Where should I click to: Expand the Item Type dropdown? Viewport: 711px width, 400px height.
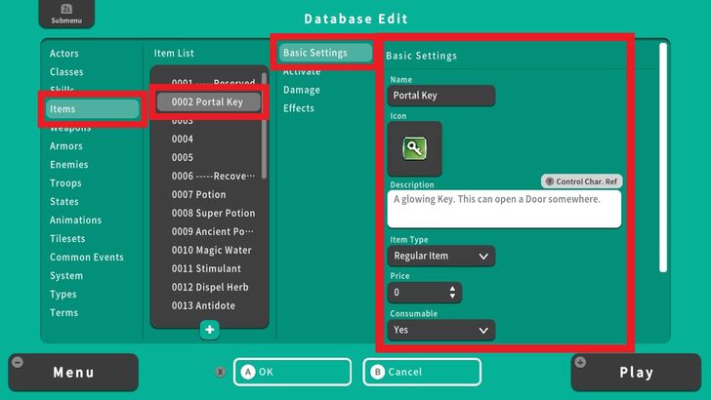[x=441, y=257]
